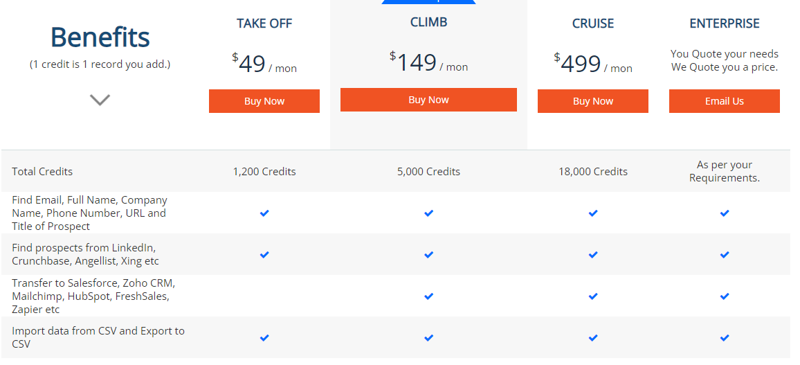Image resolution: width=800 pixels, height=365 pixels.
Task: Click Cruise checkmark for CSV import row
Action: point(593,337)
